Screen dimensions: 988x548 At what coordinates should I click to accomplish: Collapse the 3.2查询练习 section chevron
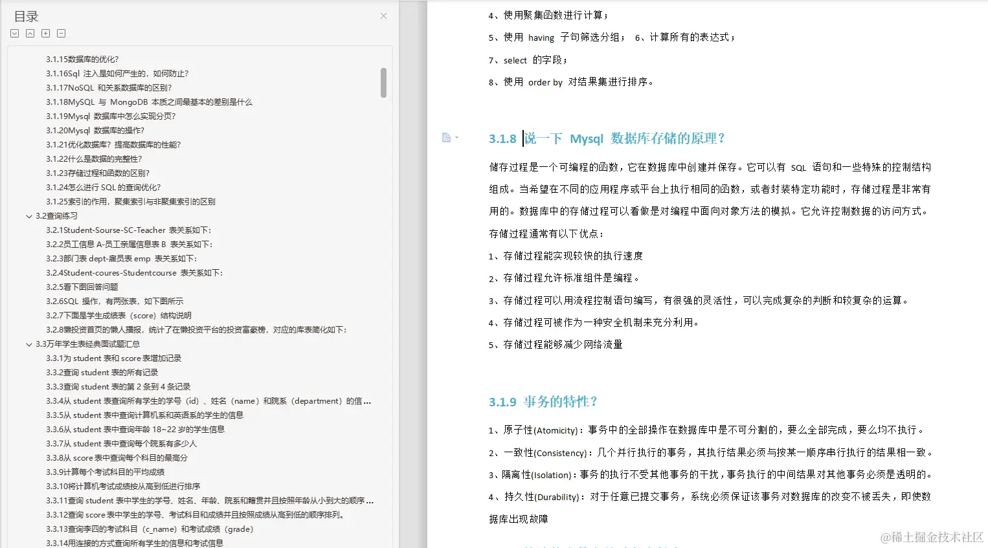[28, 215]
